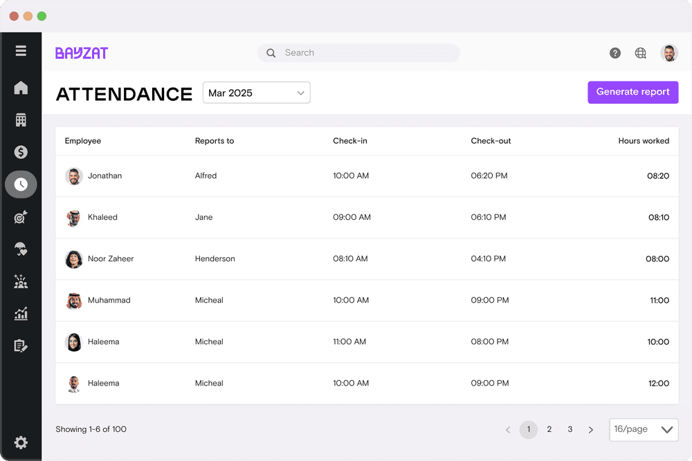Screen dimensions: 692x461
Task: Click the analytics chart icon
Action: point(21,313)
